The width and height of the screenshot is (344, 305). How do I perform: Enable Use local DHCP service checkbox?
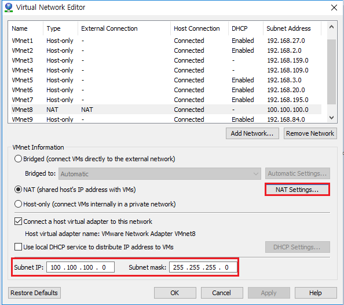[18, 247]
